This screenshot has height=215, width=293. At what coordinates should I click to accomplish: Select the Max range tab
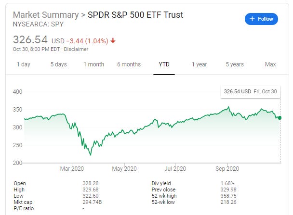(270, 64)
